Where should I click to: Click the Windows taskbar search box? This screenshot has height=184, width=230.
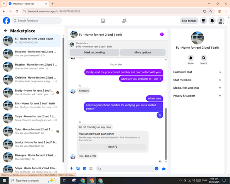(34, 180)
